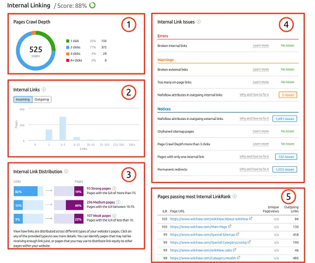Click the 296 Medium pages link
Screen dimensions: 315x263
pos(101,202)
